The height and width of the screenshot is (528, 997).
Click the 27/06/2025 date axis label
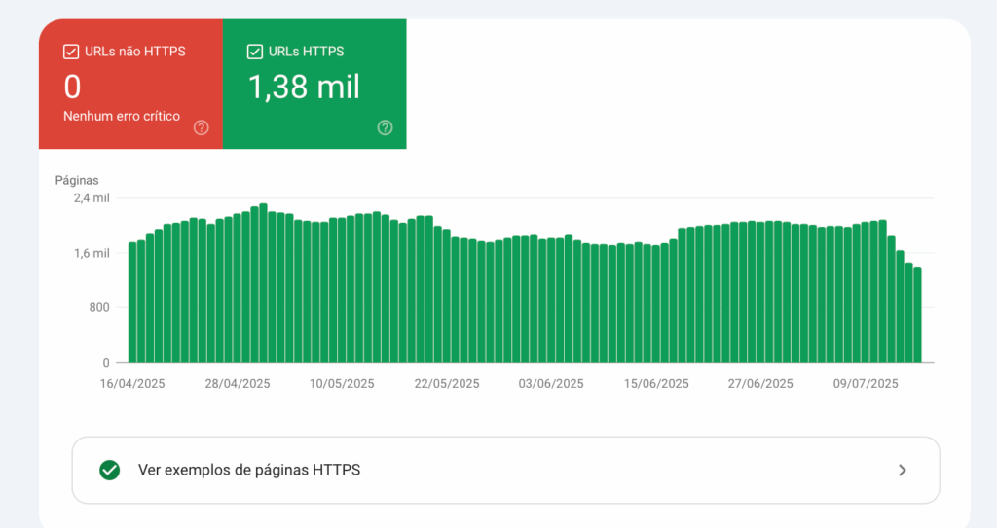click(x=760, y=384)
